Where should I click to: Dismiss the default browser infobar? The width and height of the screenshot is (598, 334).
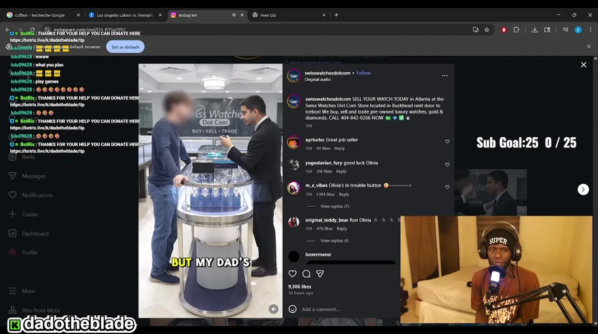pos(589,47)
